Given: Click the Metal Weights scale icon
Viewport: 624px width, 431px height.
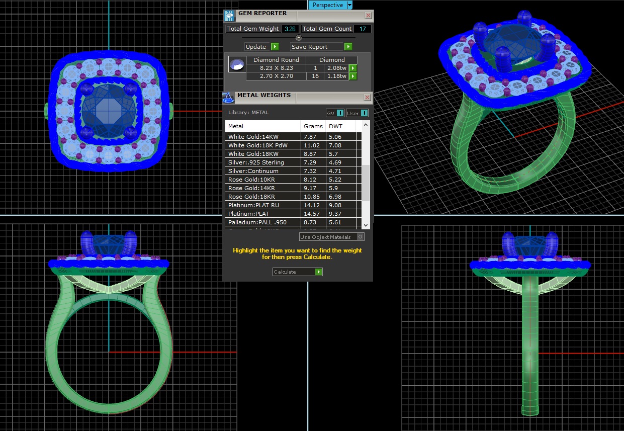Looking at the screenshot, I should 229,98.
